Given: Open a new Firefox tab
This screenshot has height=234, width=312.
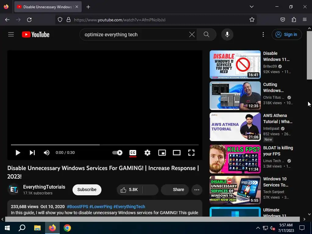Looking at the screenshot, I should pyautogui.click(x=88, y=7).
